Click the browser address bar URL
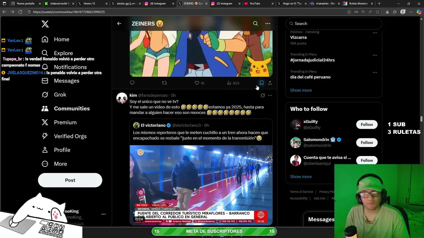Image resolution: width=424 pixels, height=238 pixels. tap(69, 12)
